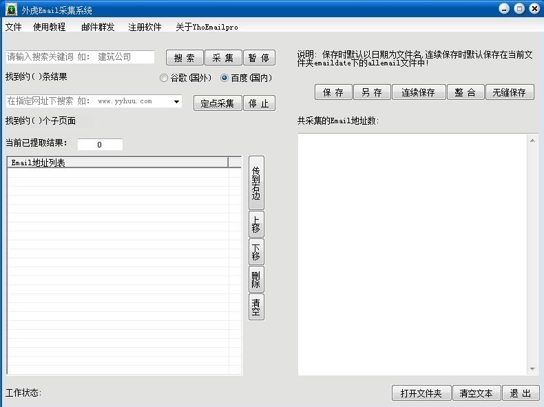Click the 删除 button beside the email list
The width and height of the screenshot is (544, 407).
256,280
